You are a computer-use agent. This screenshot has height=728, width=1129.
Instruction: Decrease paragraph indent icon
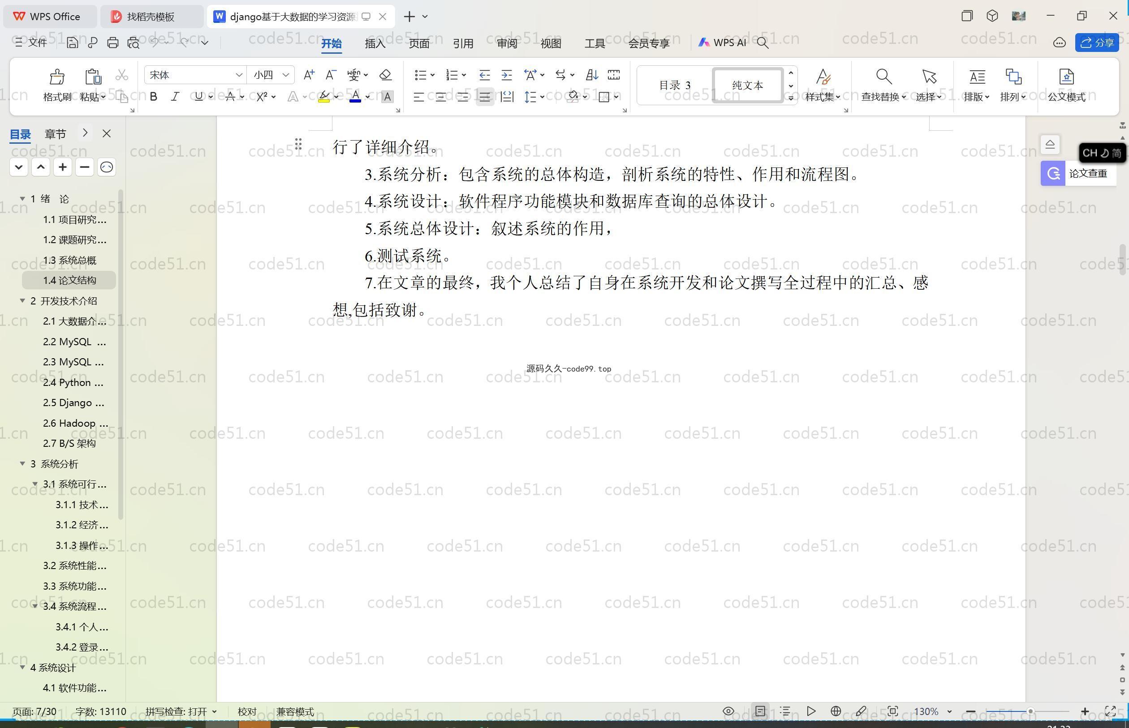(x=484, y=75)
